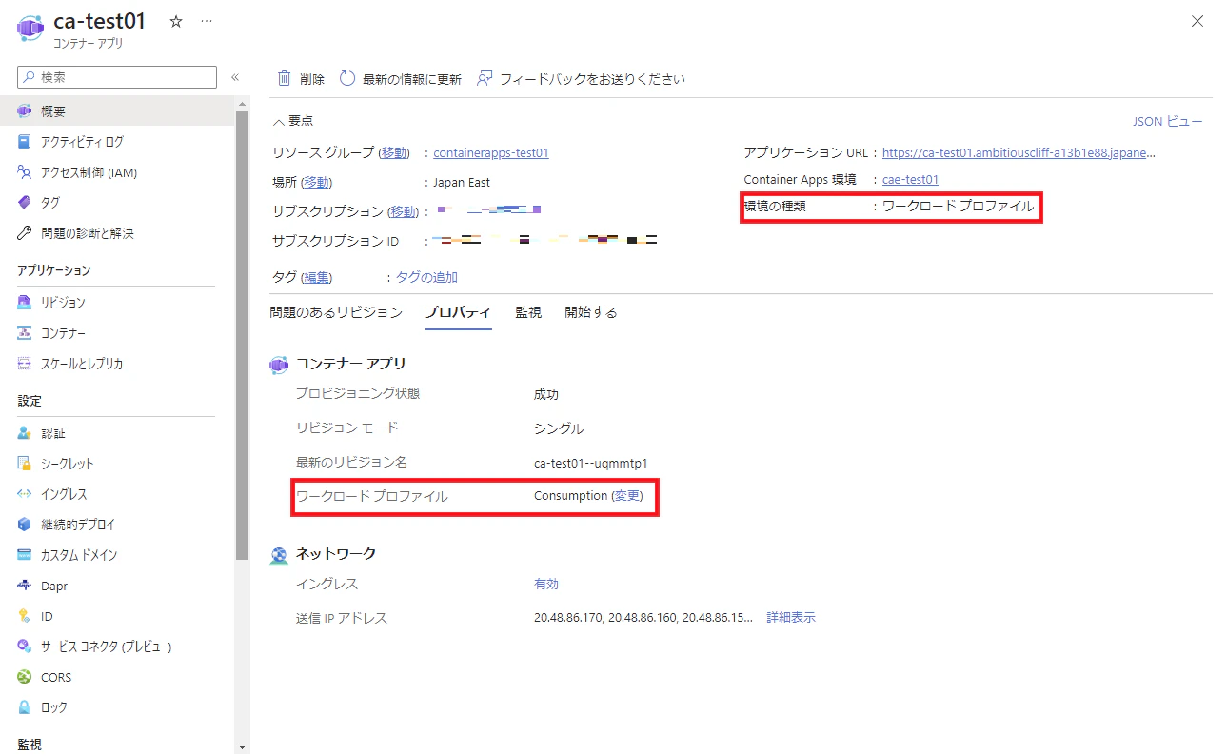Image resolution: width=1227 pixels, height=756 pixels.
Task: Click the カスタム ドメイン icon
Action: [25, 554]
